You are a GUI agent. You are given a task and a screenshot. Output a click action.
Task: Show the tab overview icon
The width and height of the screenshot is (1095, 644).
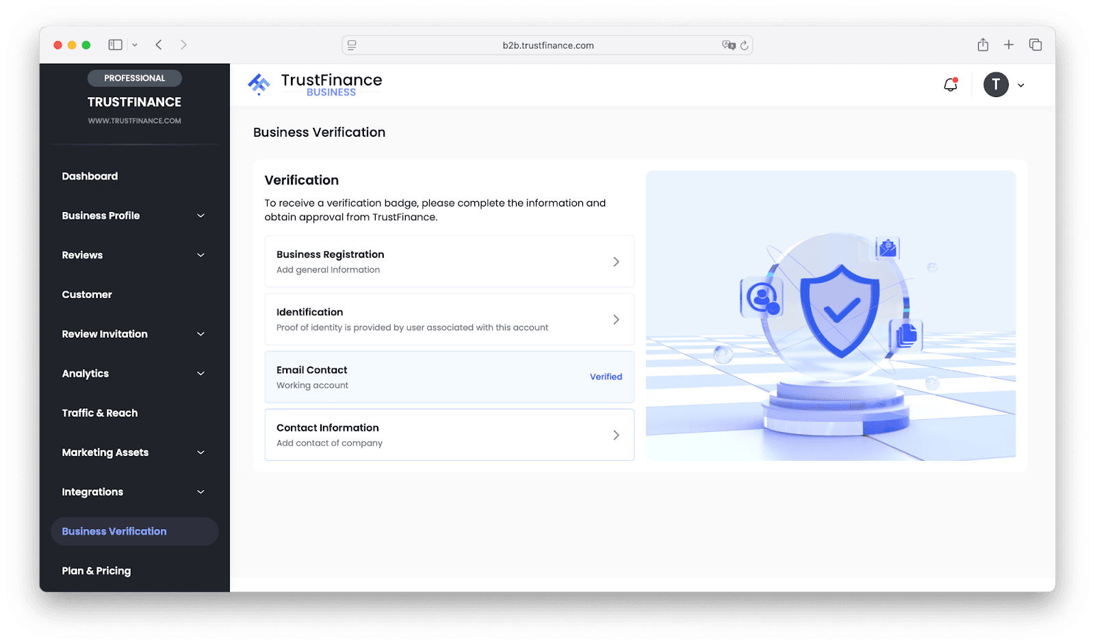pos(1035,44)
